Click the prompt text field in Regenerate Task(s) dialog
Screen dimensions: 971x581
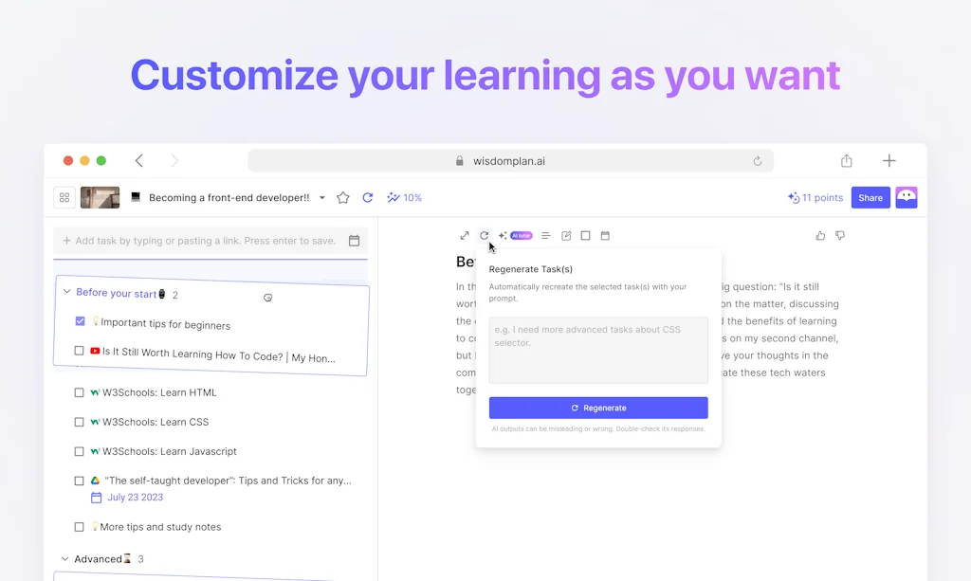(598, 350)
